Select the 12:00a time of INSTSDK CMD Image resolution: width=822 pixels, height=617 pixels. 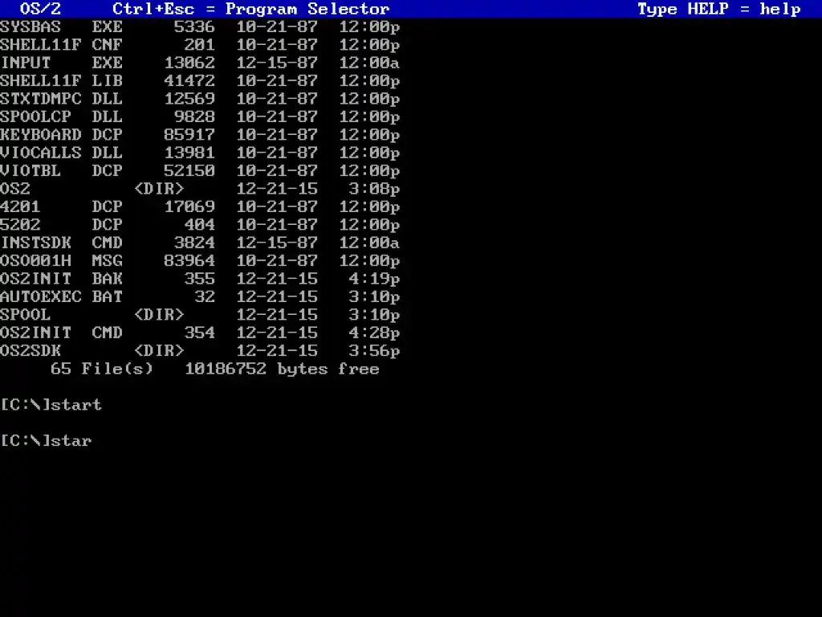point(369,243)
